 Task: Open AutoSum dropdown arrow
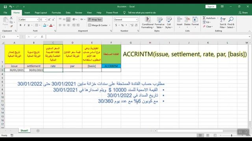(x=218, y=18)
